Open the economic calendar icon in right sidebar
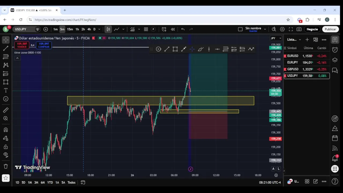This screenshot has height=193, width=343. click(x=335, y=138)
